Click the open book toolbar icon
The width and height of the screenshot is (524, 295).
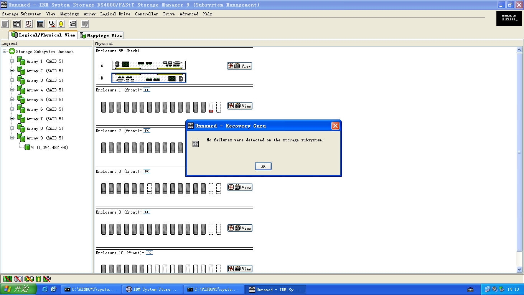16,24
